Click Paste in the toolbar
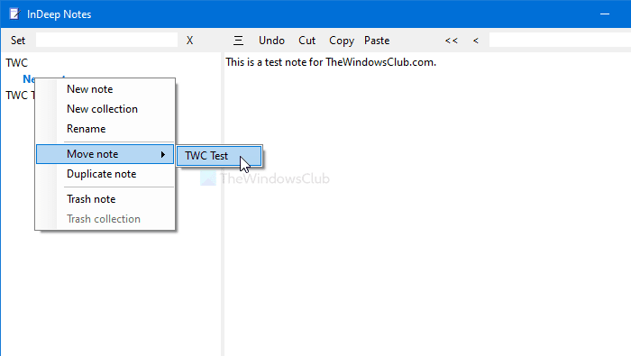 click(x=377, y=41)
